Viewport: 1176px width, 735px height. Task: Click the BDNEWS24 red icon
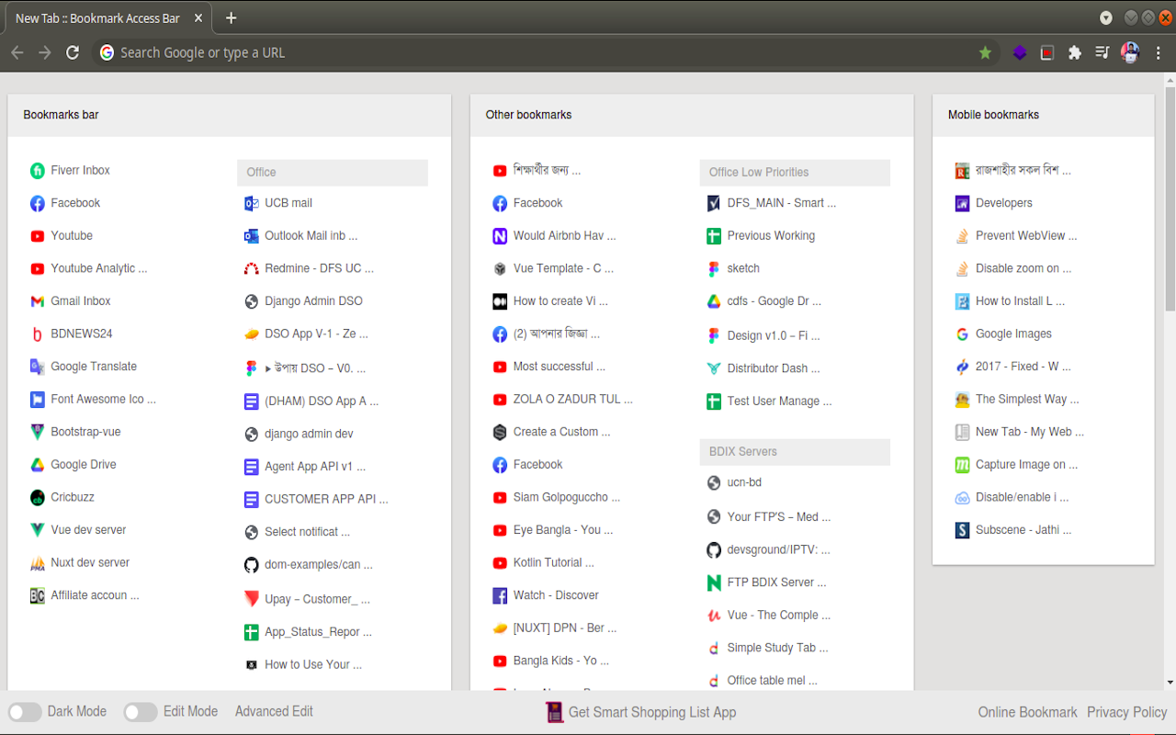click(38, 334)
